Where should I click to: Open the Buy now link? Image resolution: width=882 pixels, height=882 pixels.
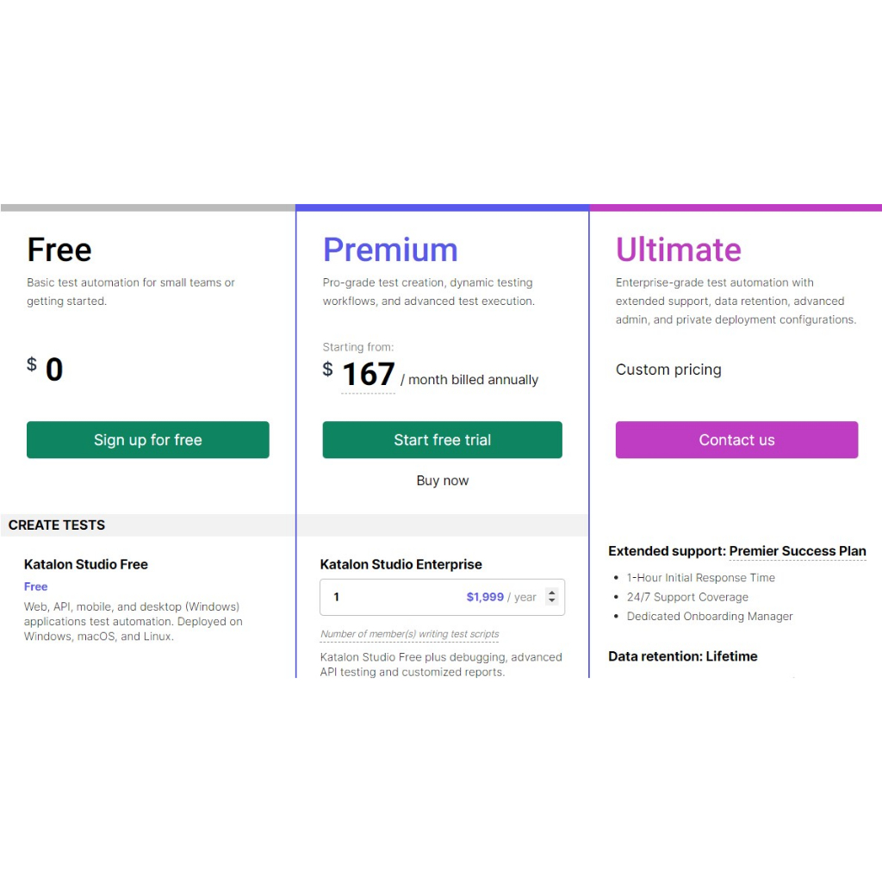[443, 481]
